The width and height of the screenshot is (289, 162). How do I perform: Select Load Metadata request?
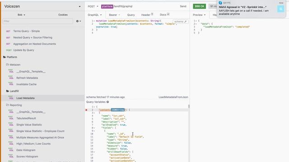click(25, 98)
